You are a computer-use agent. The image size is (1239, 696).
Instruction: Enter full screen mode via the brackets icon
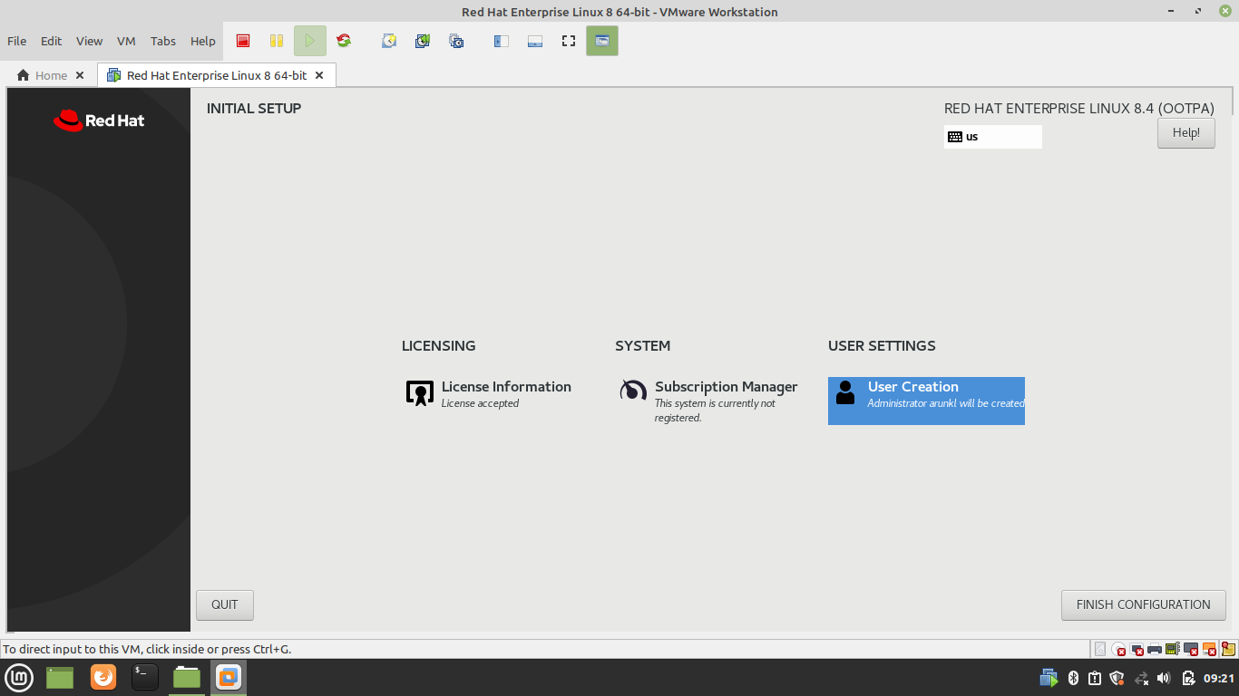coord(569,41)
